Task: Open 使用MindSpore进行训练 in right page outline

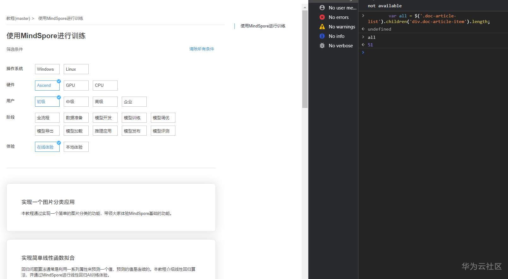Action: (x=263, y=26)
